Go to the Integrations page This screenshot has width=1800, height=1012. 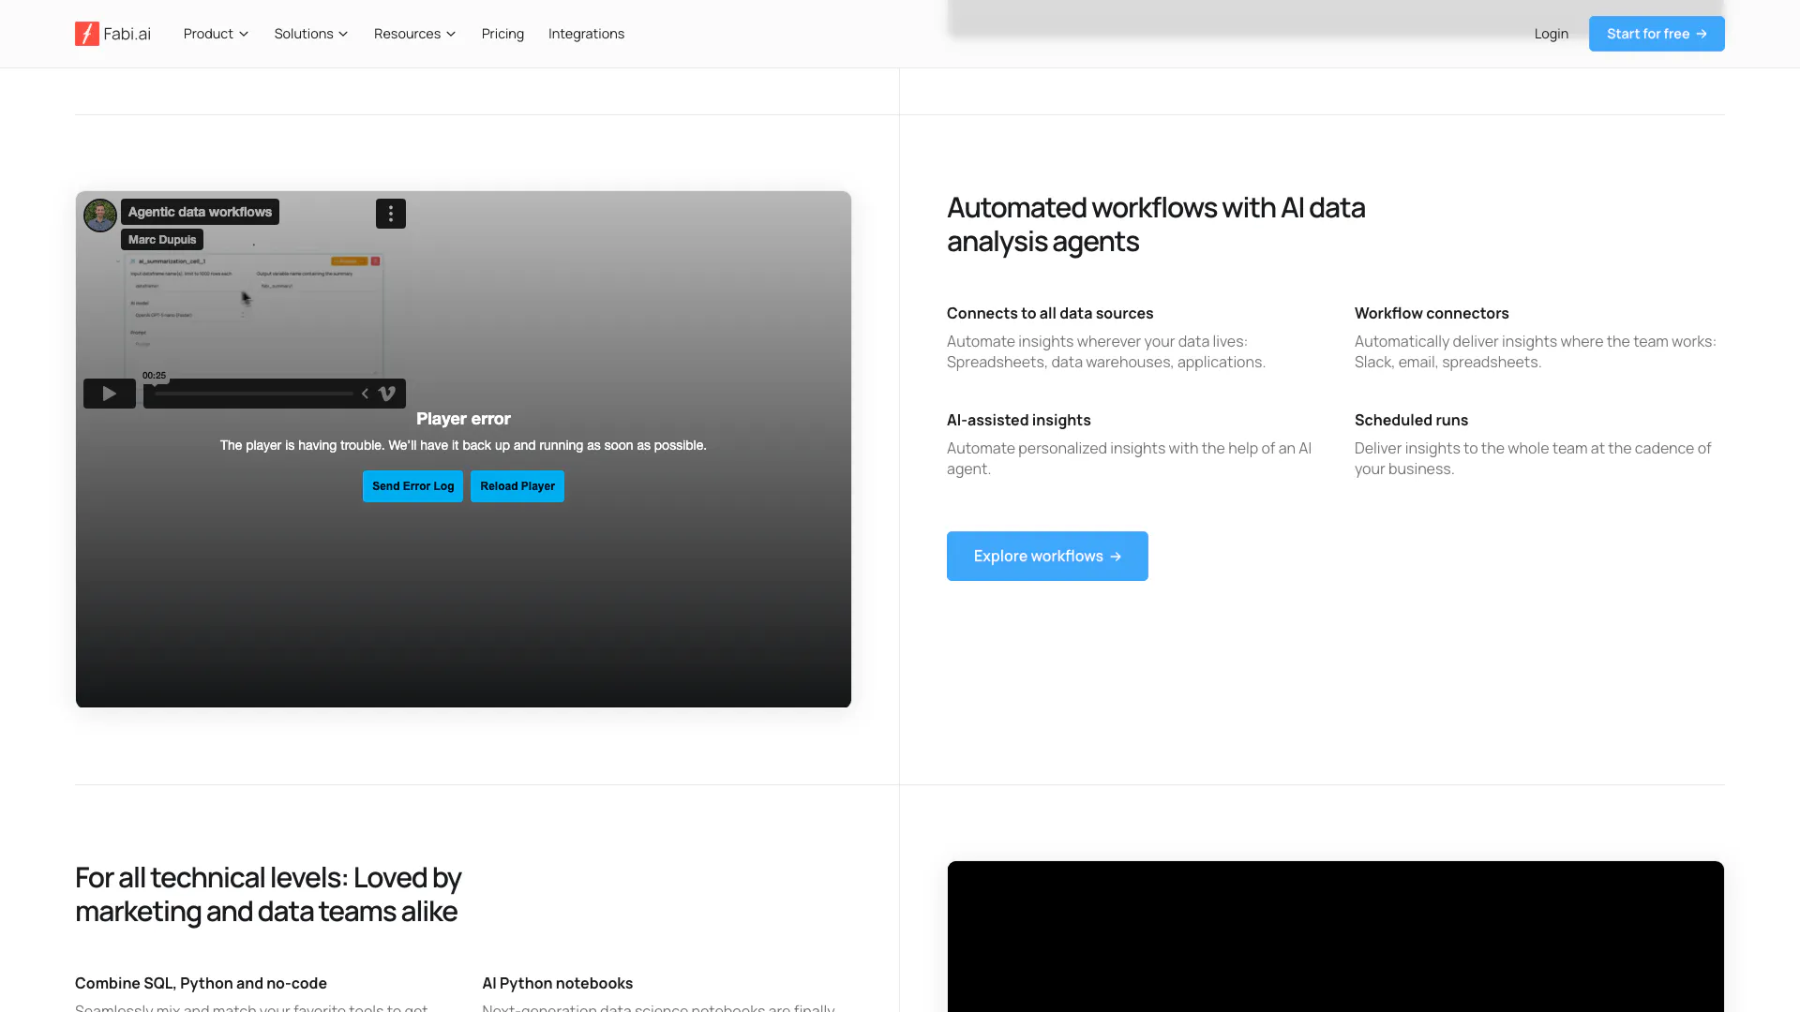click(x=586, y=34)
